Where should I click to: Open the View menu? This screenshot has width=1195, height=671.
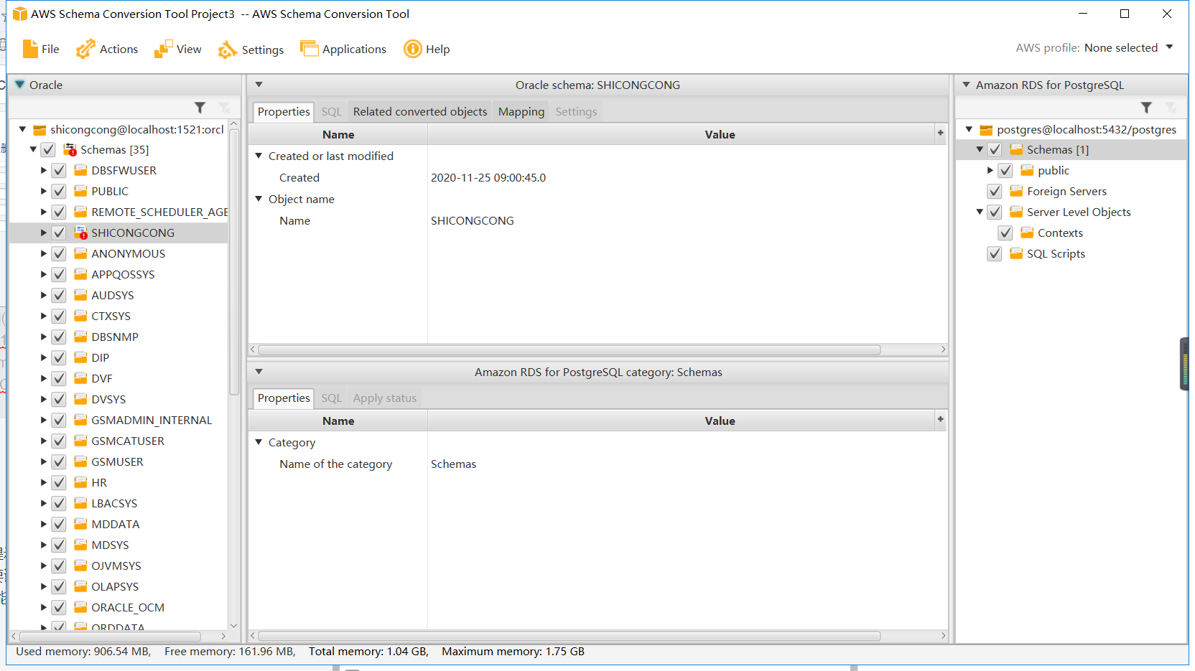coord(177,49)
